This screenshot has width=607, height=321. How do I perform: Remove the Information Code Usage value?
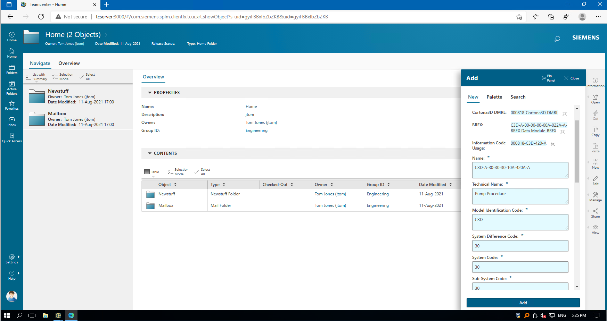point(553,144)
